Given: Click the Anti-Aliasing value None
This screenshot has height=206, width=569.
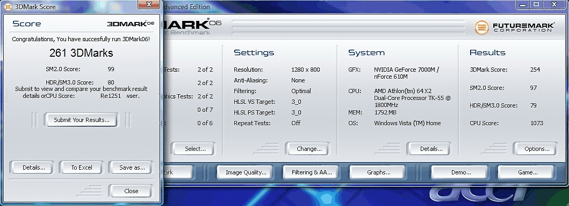Looking at the screenshot, I should pos(298,80).
